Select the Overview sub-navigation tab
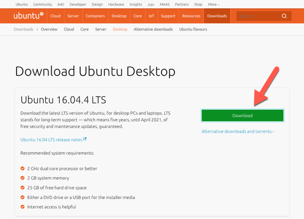Screen dimensions: 304x219 click(x=49, y=29)
